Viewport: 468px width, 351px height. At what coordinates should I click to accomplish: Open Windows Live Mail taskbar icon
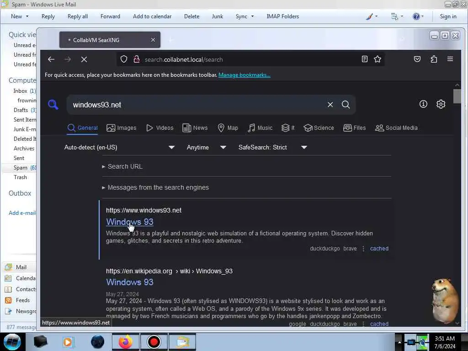tap(182, 342)
